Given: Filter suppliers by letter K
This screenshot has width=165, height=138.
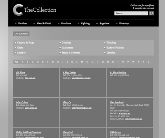Looking at the screenshot, I should pyautogui.click(x=72, y=62).
